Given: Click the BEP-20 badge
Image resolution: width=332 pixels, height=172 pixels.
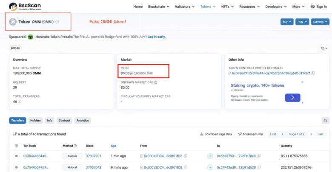Looking at the screenshot, I should (15, 48).
